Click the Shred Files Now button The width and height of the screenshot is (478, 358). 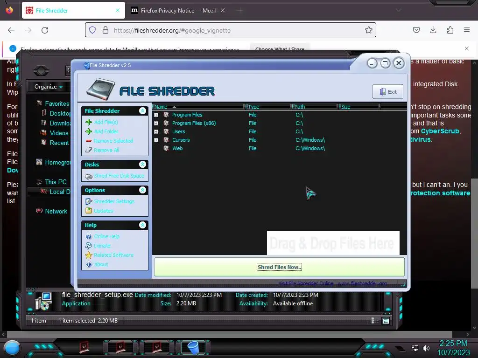click(x=279, y=267)
